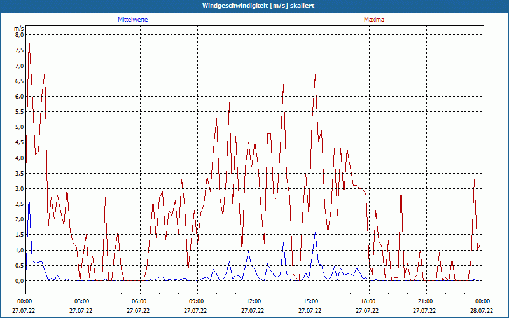Screen dimensions: 509x318
Task: Click the 18:00 time label
Action: tap(370, 301)
